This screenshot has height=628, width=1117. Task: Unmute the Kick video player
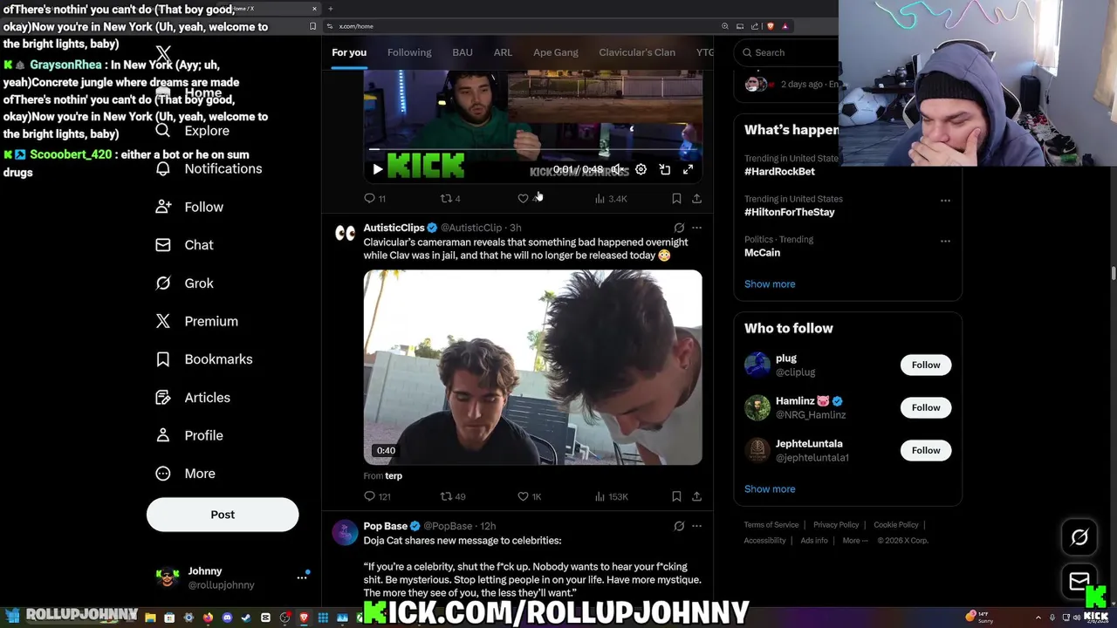pyautogui.click(x=617, y=170)
